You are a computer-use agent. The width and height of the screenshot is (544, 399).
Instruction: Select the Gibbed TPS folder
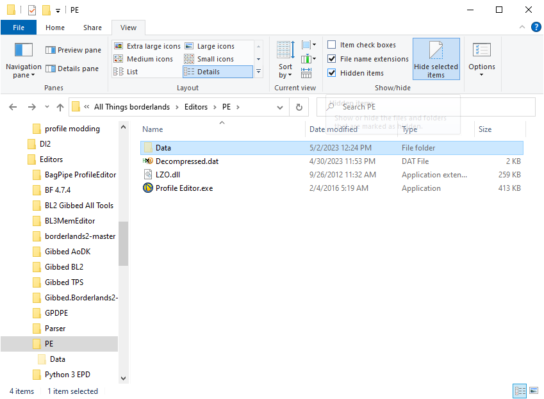(64, 282)
